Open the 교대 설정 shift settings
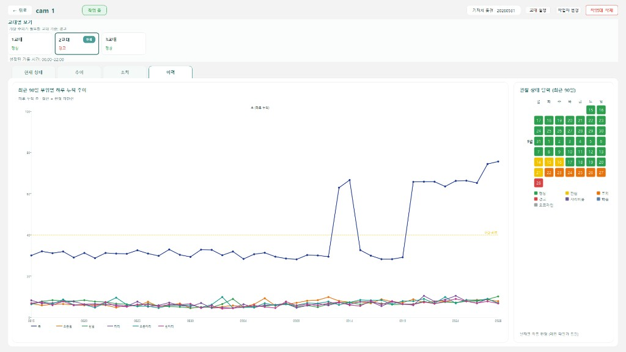Image resolution: width=626 pixels, height=352 pixels. 538,10
